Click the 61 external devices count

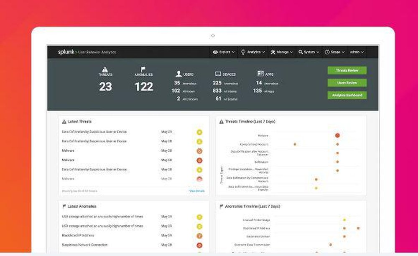[219, 99]
